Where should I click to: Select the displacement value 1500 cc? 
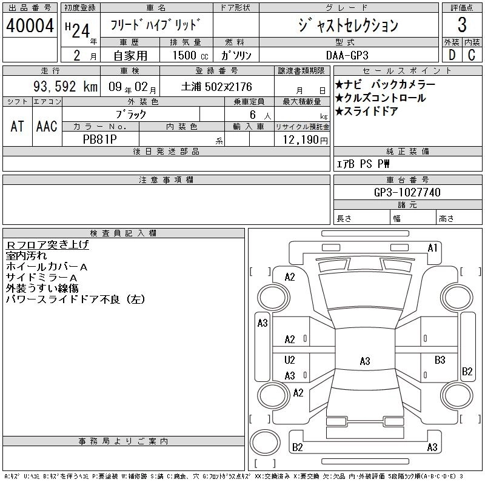(190, 55)
